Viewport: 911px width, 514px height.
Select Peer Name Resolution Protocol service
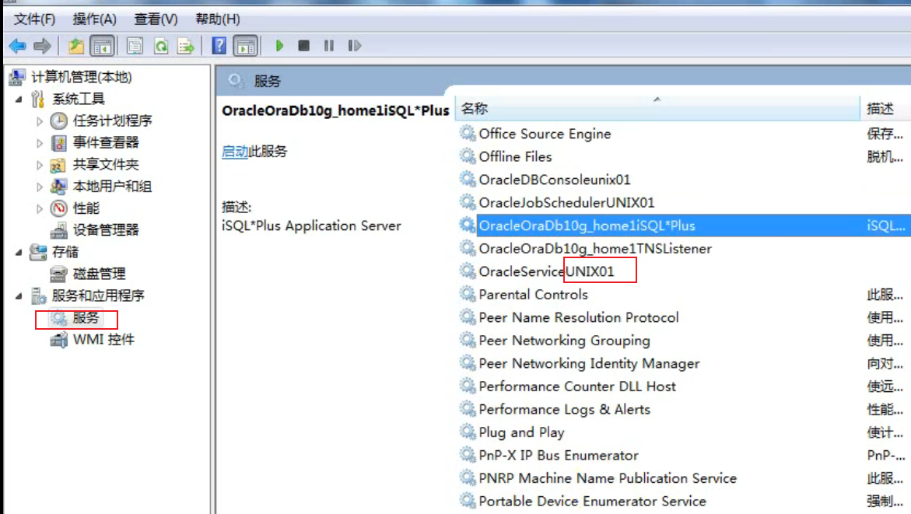pyautogui.click(x=579, y=318)
